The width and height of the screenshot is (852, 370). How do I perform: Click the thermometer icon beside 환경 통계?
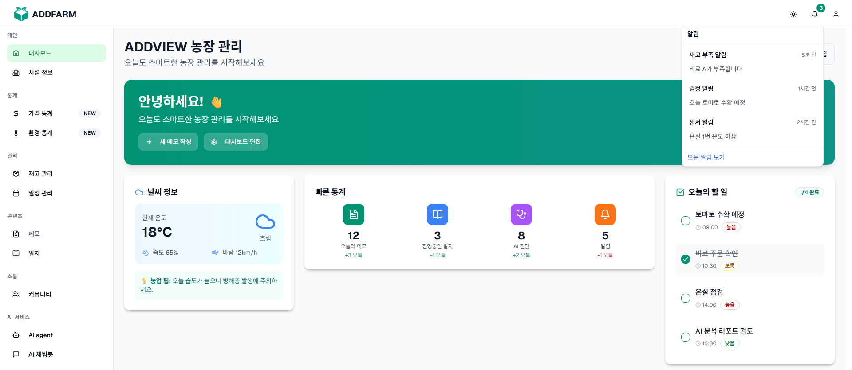(x=16, y=133)
